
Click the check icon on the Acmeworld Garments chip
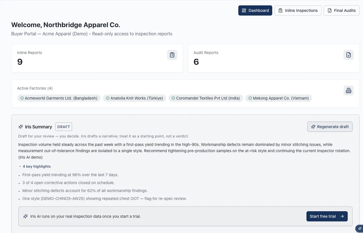pyautogui.click(x=22, y=98)
